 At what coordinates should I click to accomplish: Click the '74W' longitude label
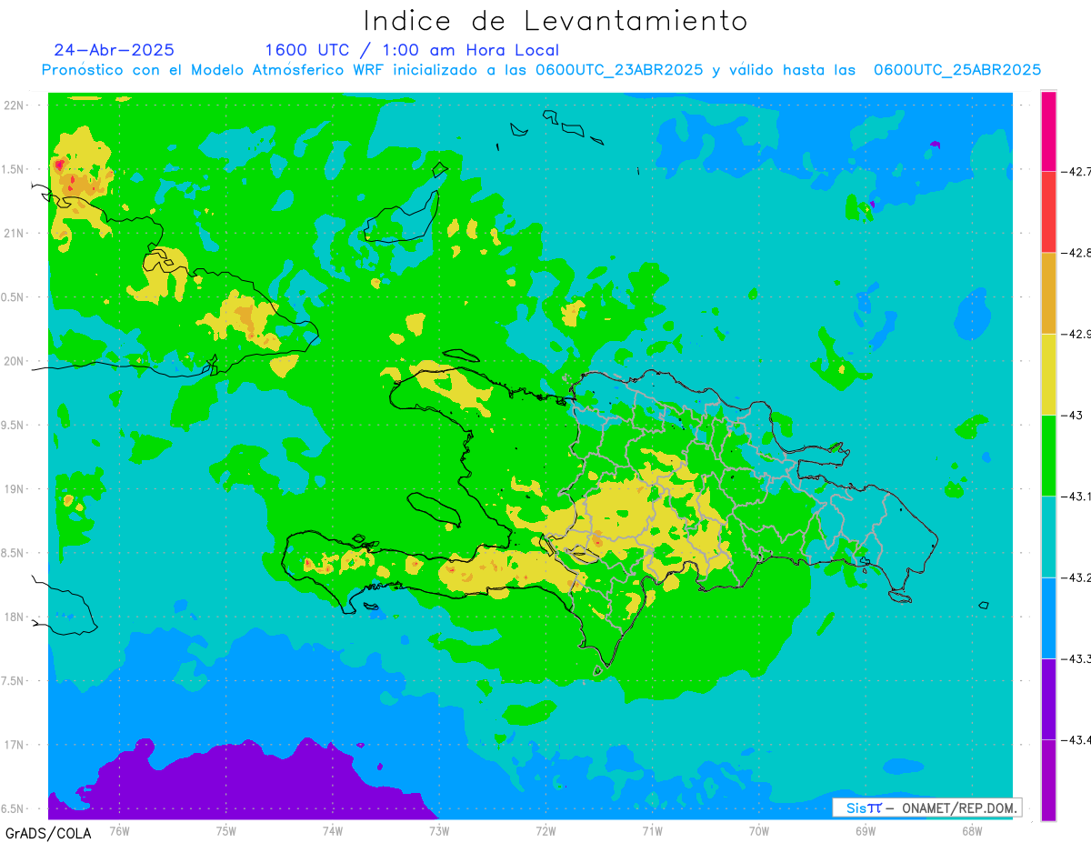click(333, 830)
